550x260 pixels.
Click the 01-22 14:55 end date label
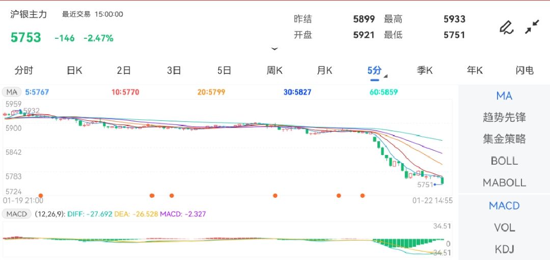pos(432,201)
